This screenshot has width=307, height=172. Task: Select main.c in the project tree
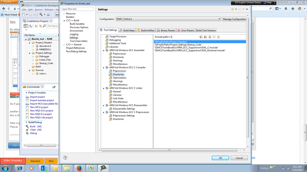pyautogui.click(x=43, y=73)
